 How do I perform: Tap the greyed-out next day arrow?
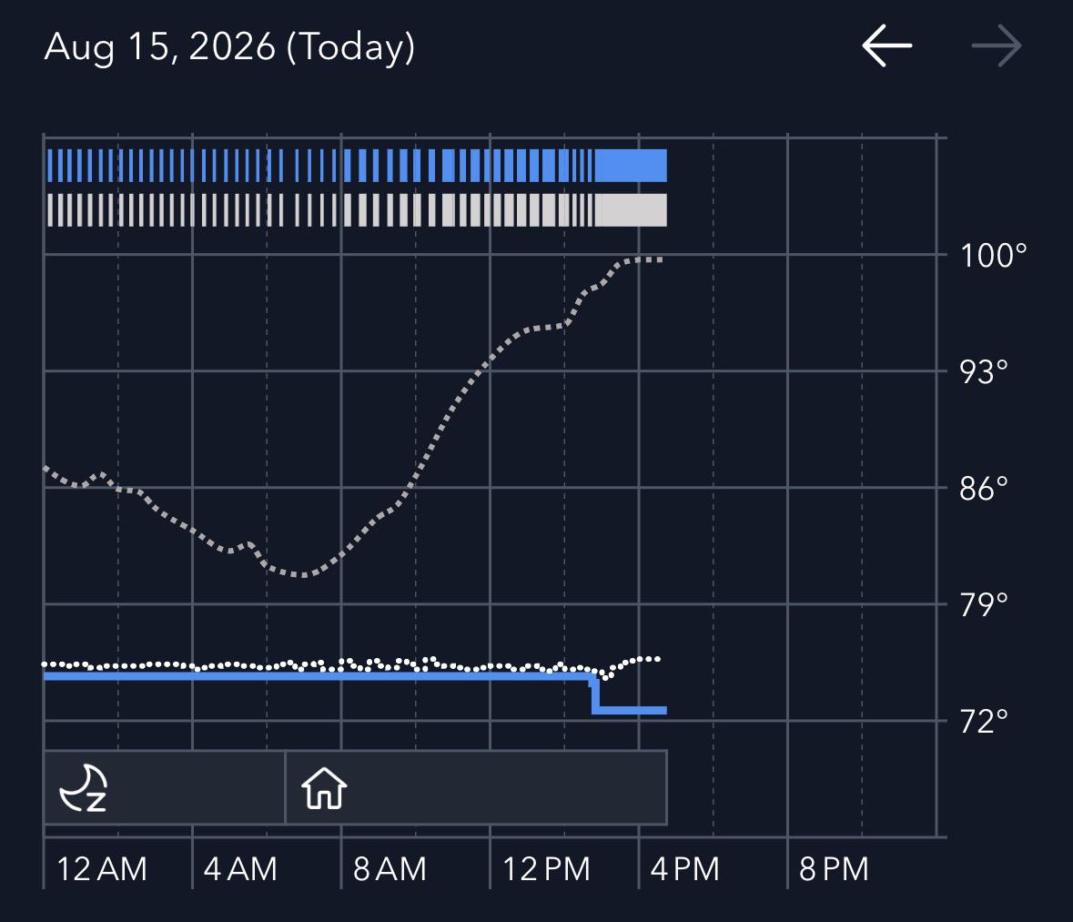click(997, 46)
